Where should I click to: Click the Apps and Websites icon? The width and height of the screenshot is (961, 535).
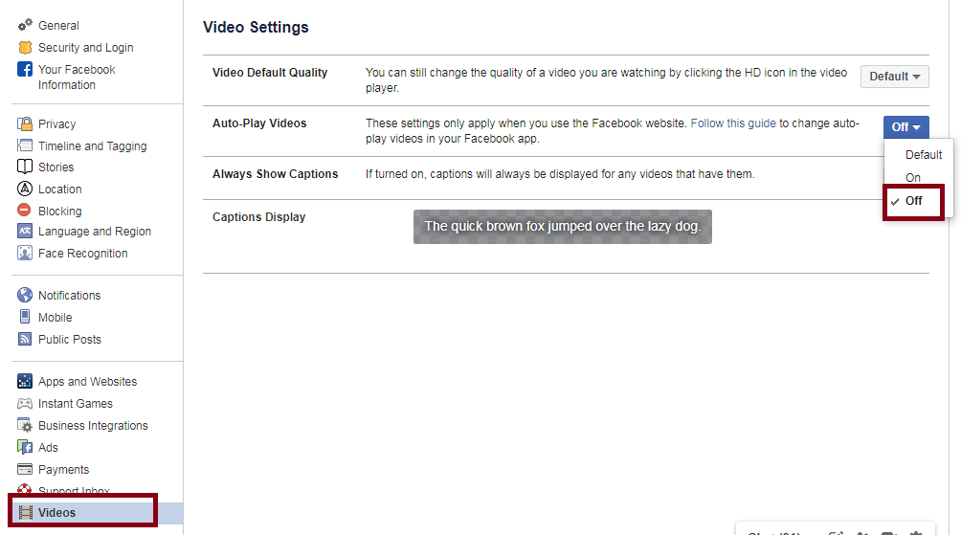(25, 381)
